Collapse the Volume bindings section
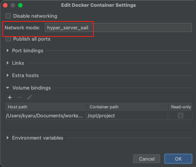 [x=8, y=88]
